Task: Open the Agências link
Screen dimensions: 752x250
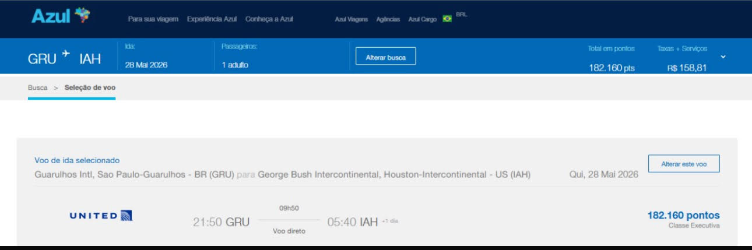Action: (x=388, y=19)
